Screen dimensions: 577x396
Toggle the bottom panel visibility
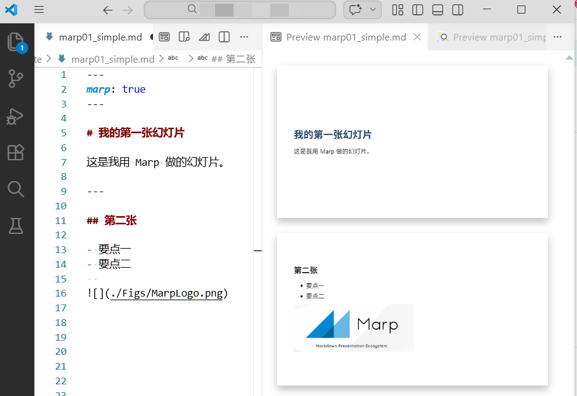click(438, 10)
